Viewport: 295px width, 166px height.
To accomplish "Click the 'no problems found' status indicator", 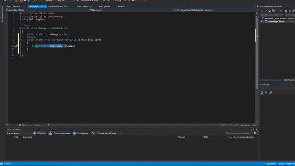I will [x=30, y=125].
